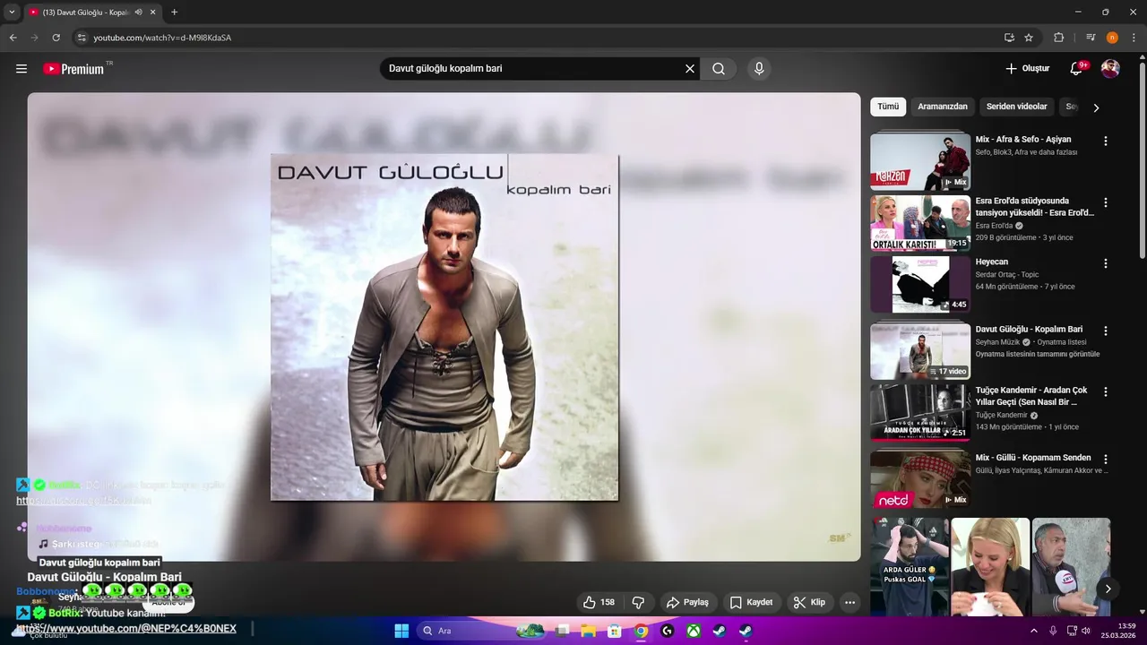Open options for Mix - Güllü
This screenshot has height=645, width=1147.
coord(1105,459)
